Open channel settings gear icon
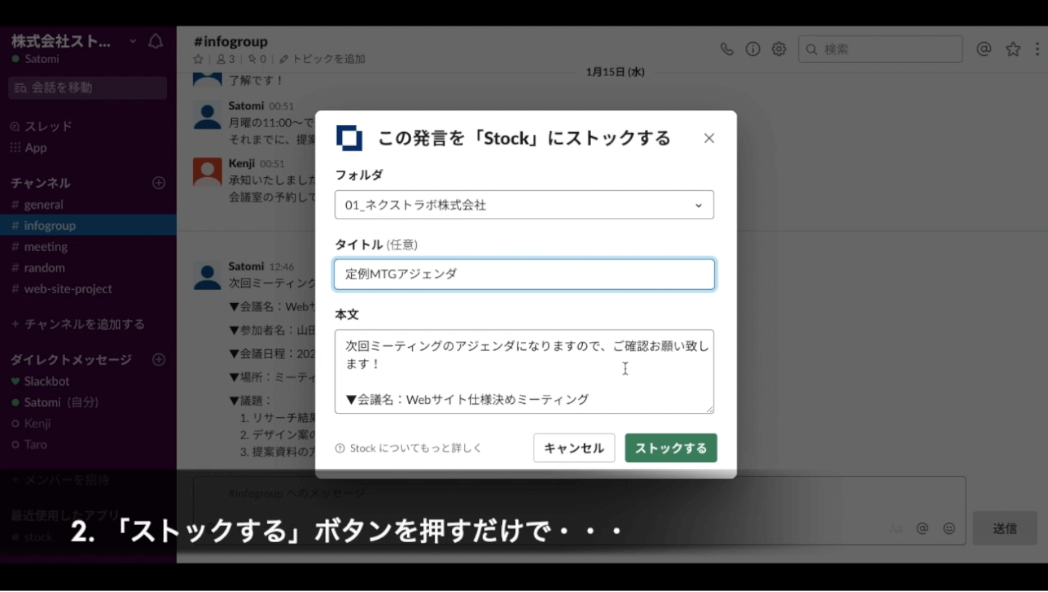Viewport: 1048px width, 592px height. coord(779,49)
